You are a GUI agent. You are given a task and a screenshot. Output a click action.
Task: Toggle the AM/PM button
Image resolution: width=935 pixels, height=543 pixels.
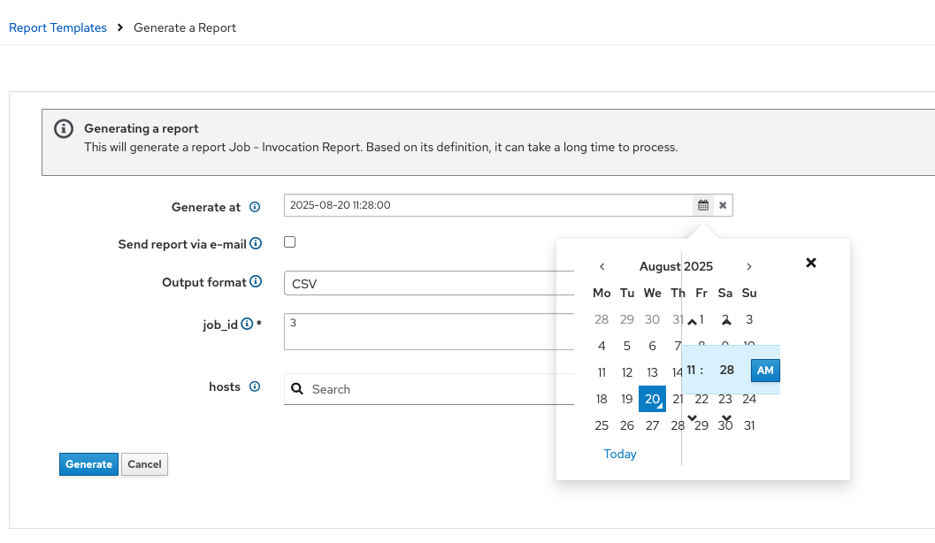pyautogui.click(x=765, y=370)
